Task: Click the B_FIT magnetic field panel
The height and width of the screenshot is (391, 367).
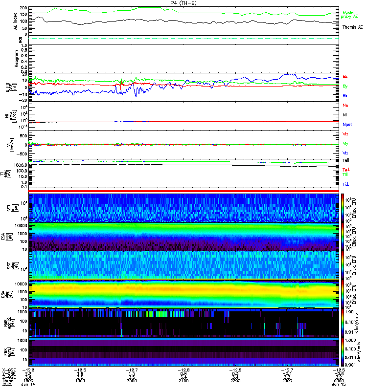Action: point(183,87)
